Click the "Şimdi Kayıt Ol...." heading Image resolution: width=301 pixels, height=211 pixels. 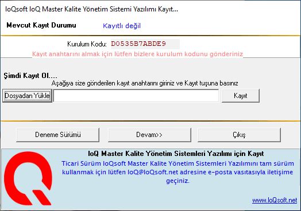click(30, 76)
